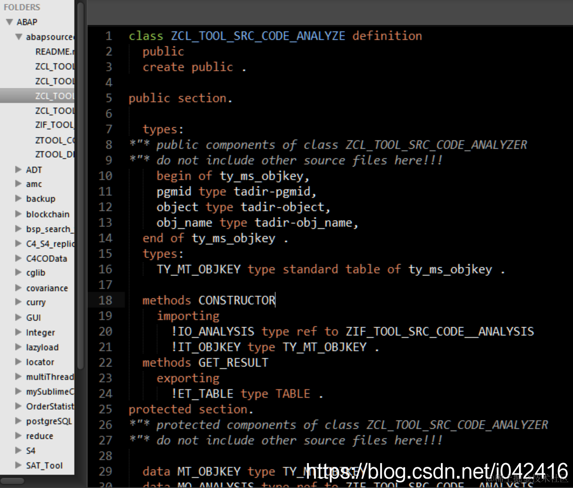Image resolution: width=573 pixels, height=488 pixels.
Task: Expand the reduce folder arrow
Action: point(18,436)
